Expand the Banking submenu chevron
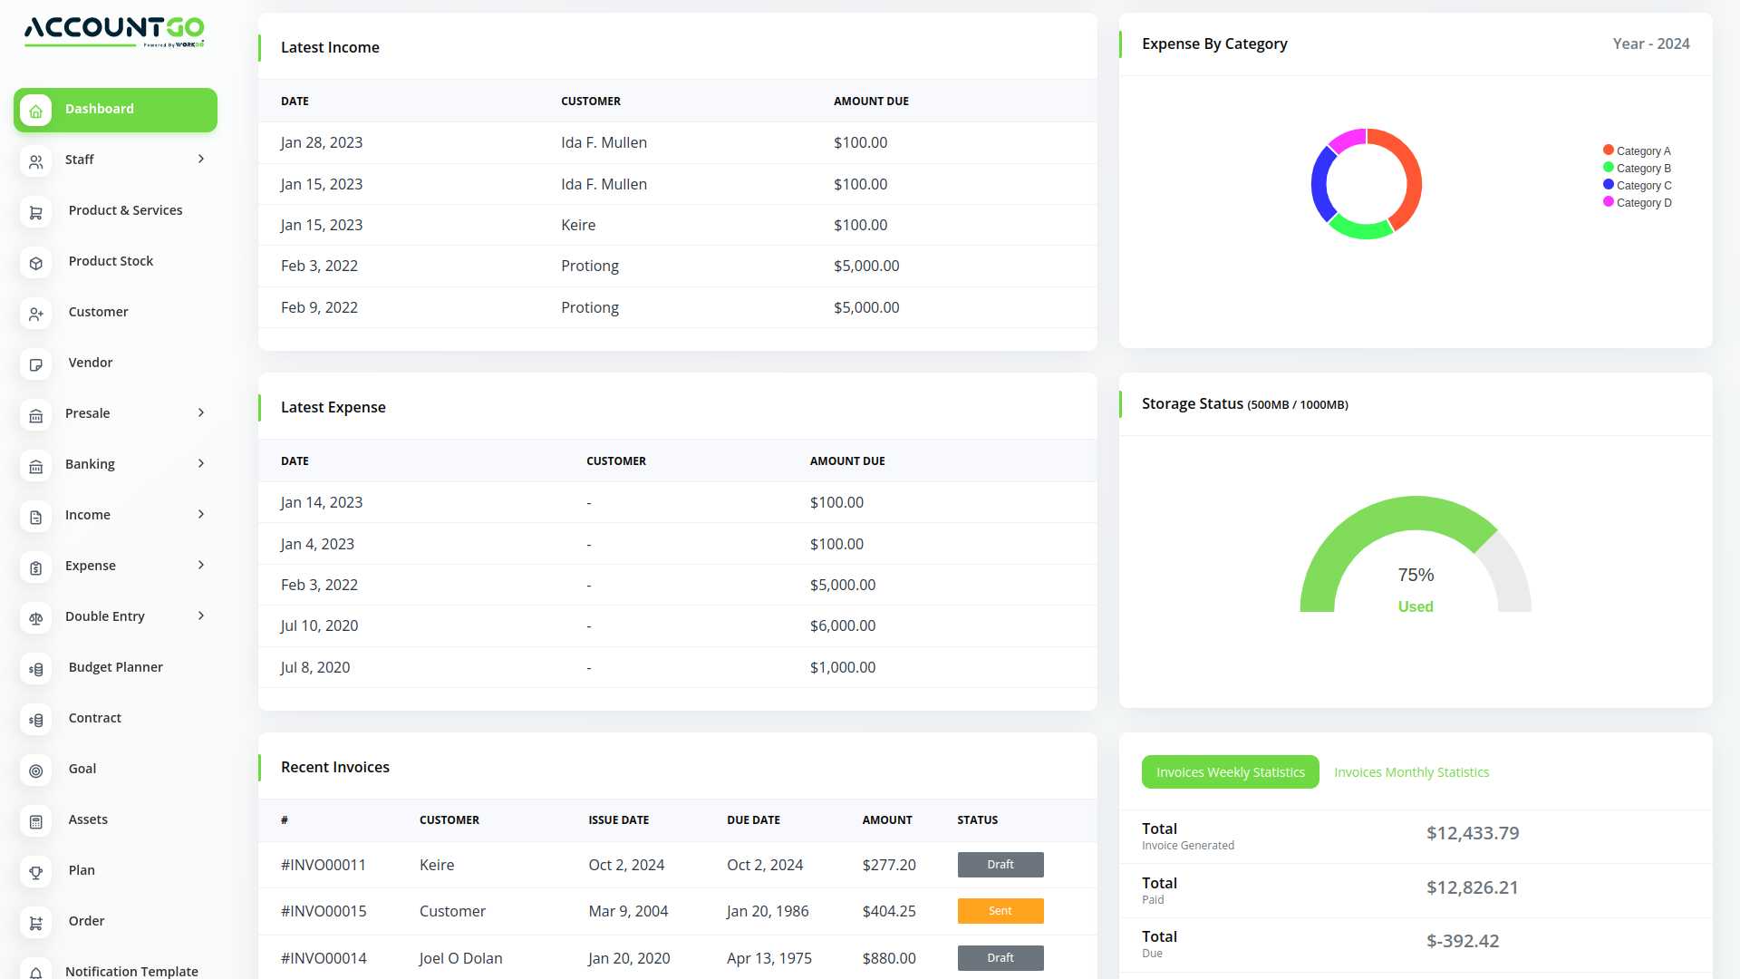The image size is (1740, 979). [200, 463]
